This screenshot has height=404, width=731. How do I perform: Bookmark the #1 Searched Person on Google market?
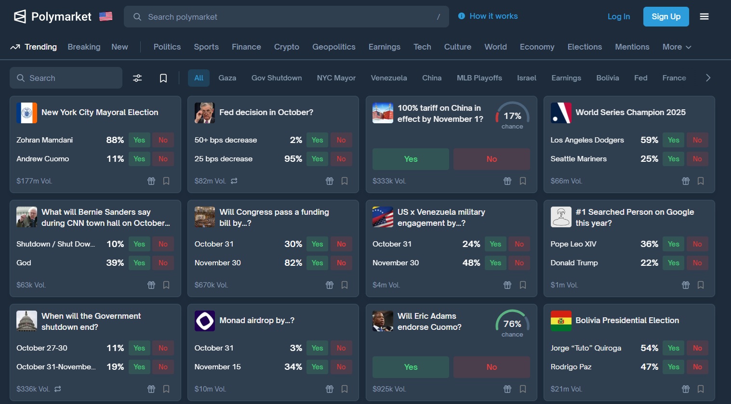[x=701, y=285]
